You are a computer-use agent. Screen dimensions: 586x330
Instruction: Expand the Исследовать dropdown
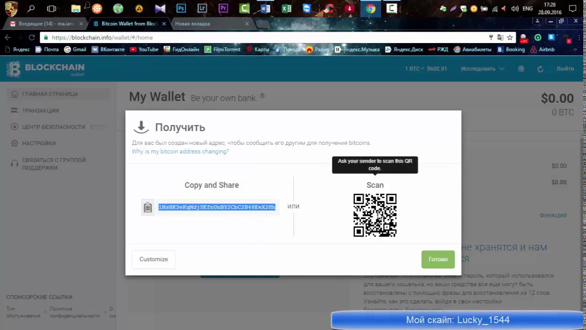coord(483,69)
